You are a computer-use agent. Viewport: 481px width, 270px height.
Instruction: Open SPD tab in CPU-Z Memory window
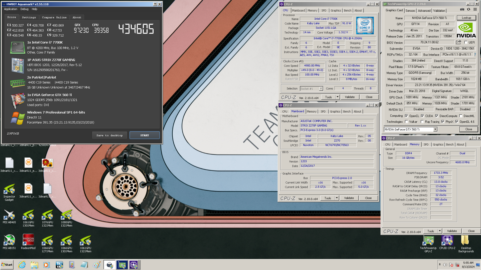426,144
